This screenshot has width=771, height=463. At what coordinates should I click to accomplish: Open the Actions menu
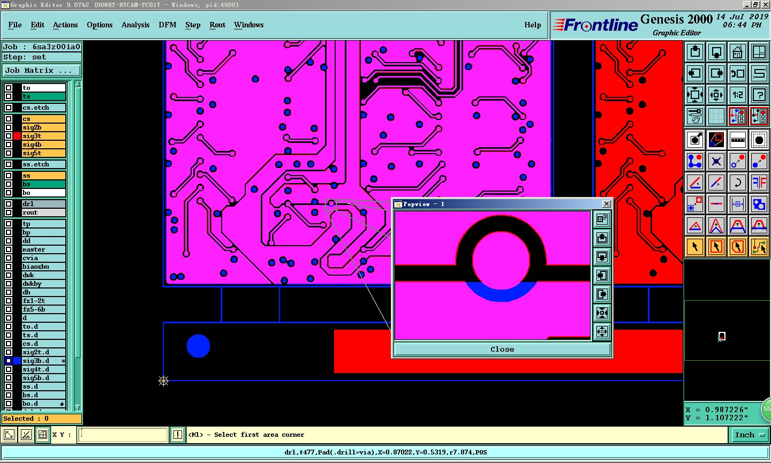click(65, 25)
